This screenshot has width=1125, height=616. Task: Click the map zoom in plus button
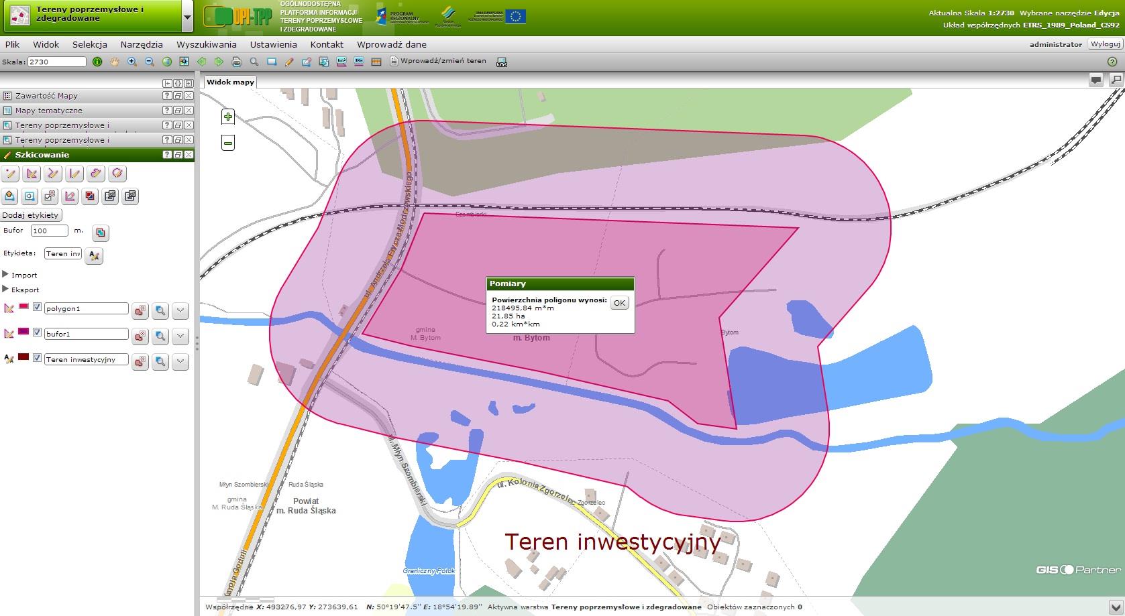pyautogui.click(x=228, y=117)
